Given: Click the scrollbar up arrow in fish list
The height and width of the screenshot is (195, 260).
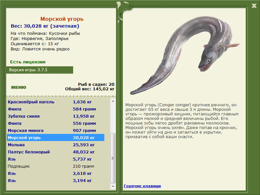Looking at the screenshot, I should coord(113,101).
